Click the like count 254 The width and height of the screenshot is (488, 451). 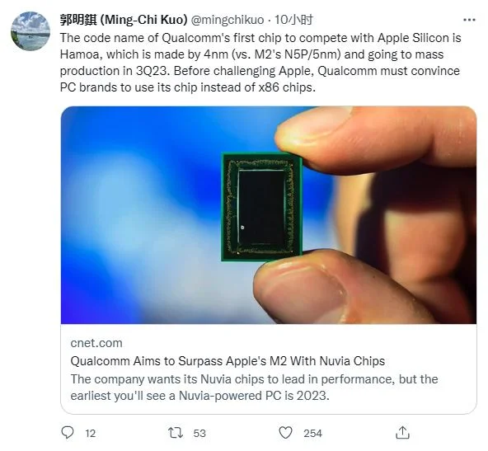click(312, 433)
